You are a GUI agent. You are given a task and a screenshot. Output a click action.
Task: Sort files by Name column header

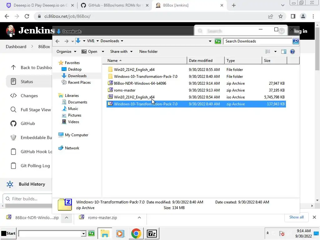[x=144, y=60]
